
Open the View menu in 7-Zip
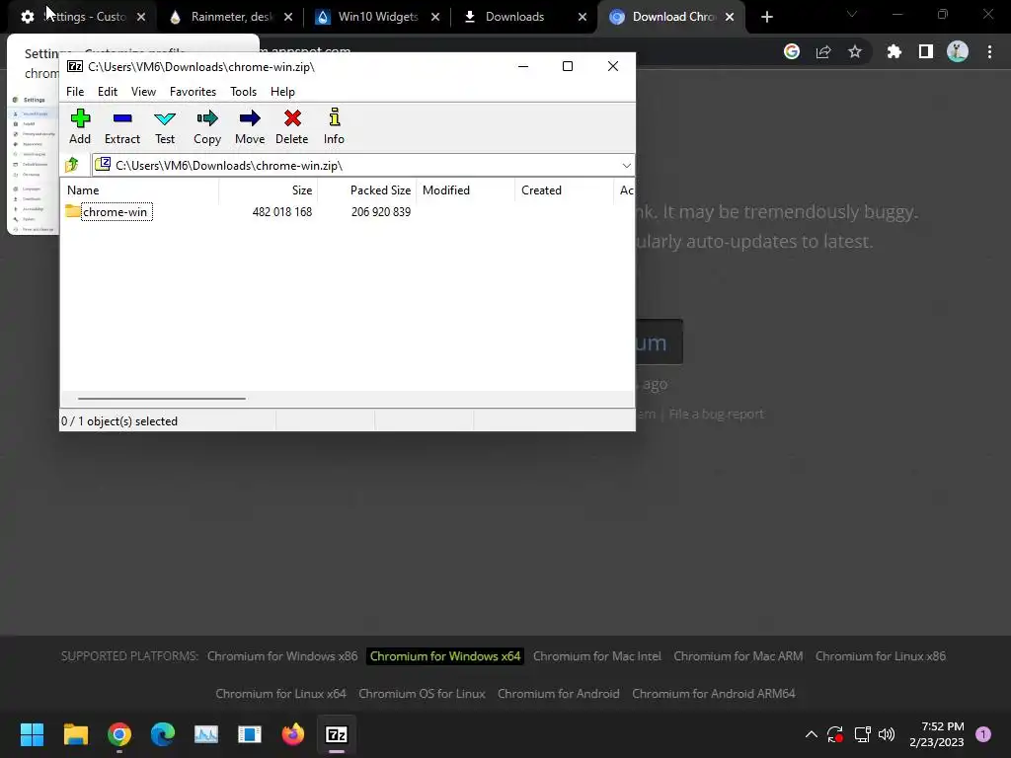143,92
